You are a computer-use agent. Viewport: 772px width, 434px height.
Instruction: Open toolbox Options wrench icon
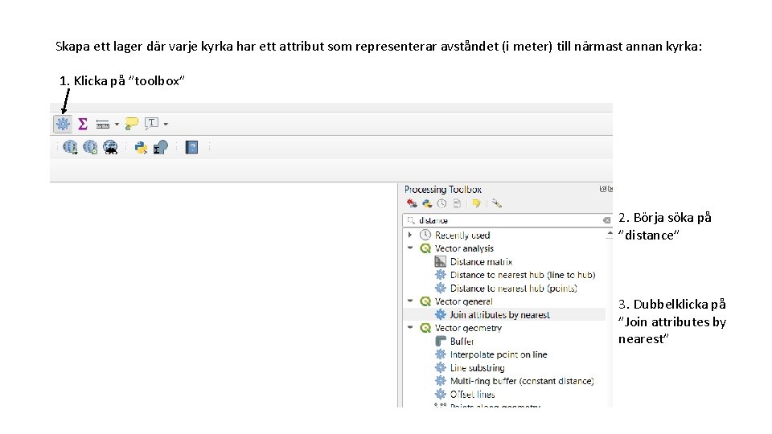[497, 204]
